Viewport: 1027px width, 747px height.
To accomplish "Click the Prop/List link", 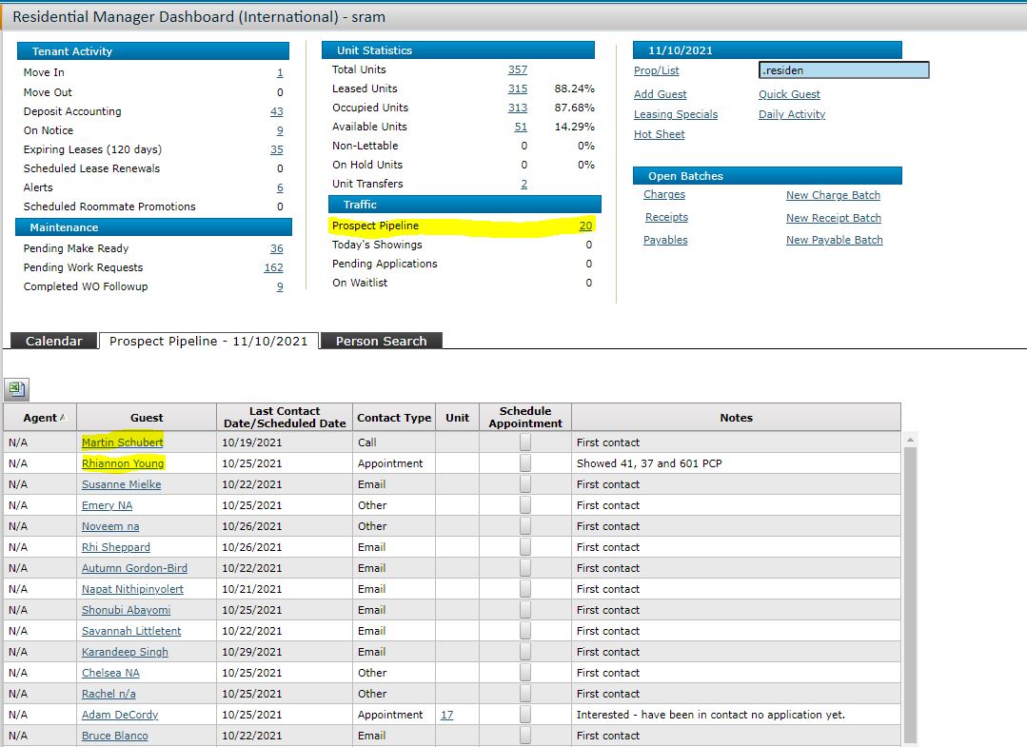I will 657,70.
